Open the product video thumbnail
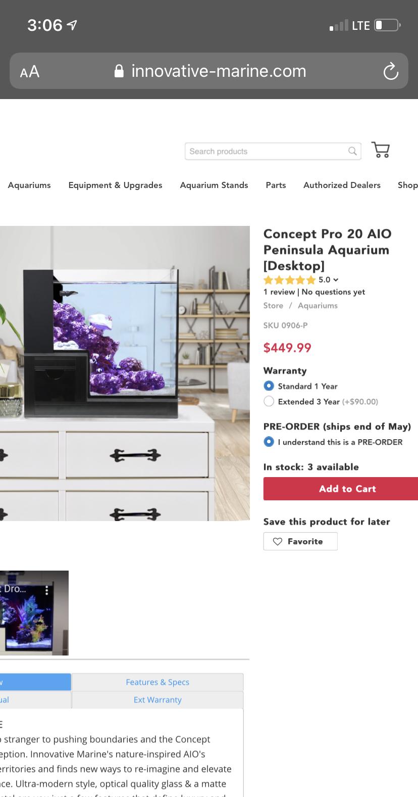The image size is (418, 797). click(x=34, y=613)
